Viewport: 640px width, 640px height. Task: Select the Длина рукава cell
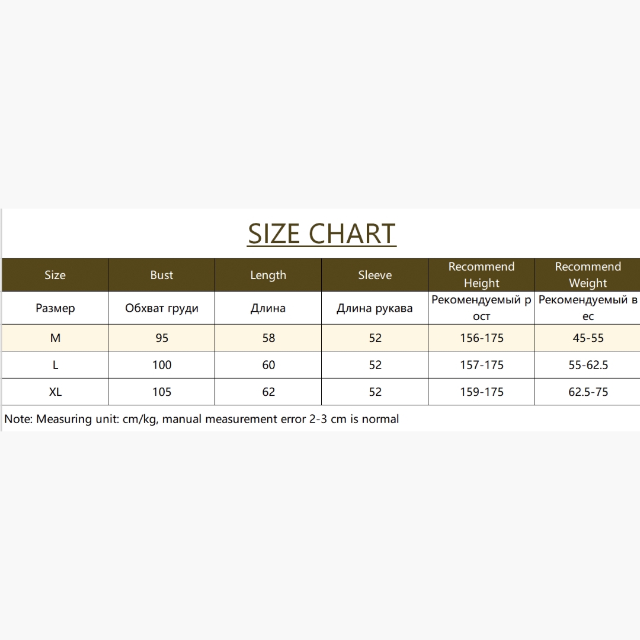375,308
